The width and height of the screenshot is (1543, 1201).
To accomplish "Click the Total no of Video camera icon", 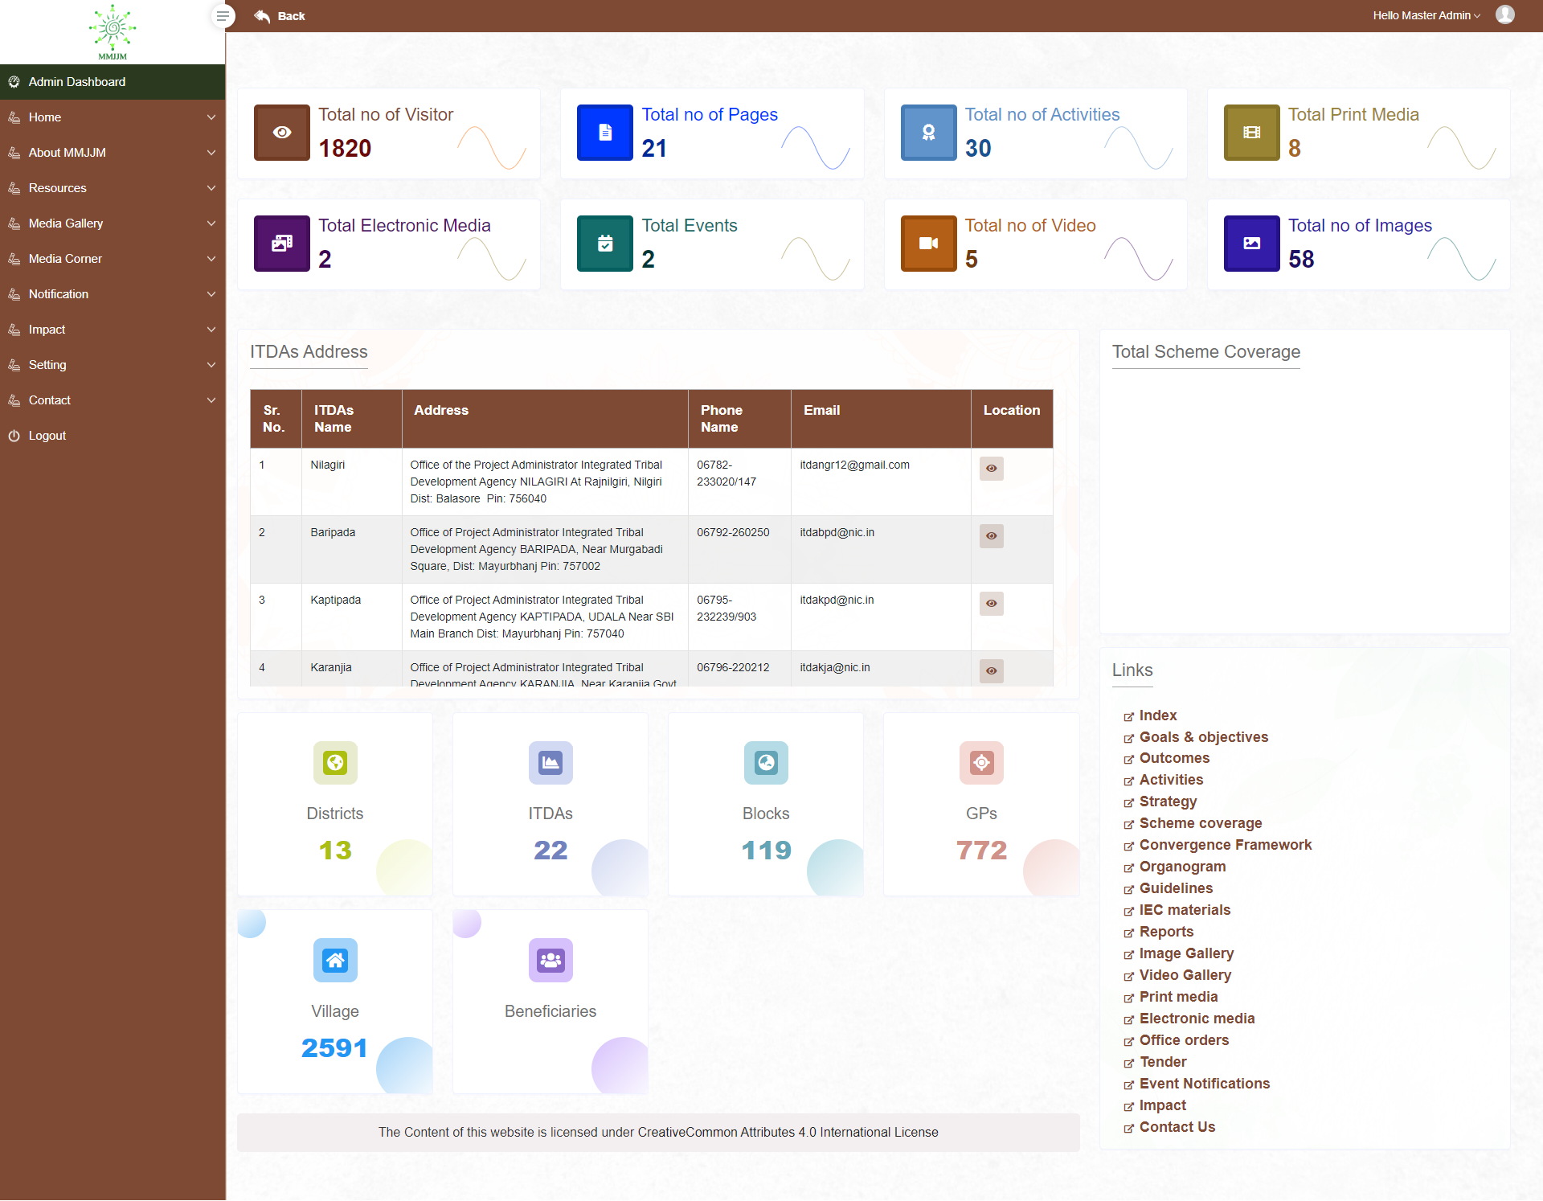I will pyautogui.click(x=928, y=244).
